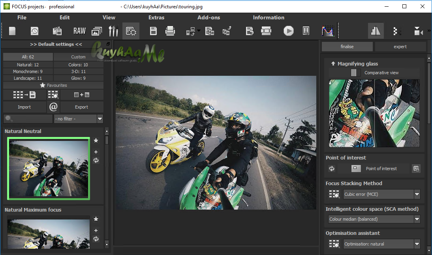Click the printer icon in toolbar

[170, 31]
